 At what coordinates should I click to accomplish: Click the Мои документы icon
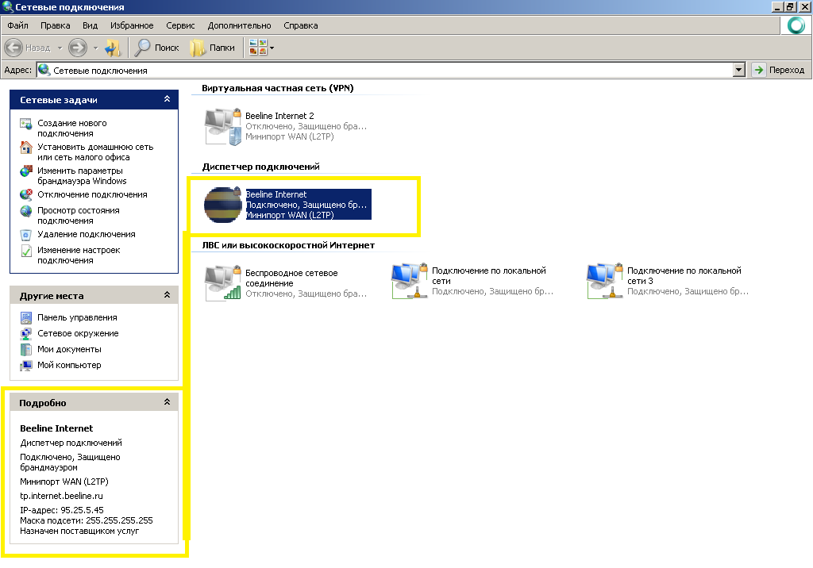click(x=26, y=349)
